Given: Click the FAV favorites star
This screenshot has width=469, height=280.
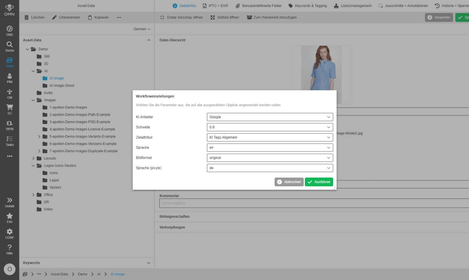Looking at the screenshot, I should pos(10,218).
